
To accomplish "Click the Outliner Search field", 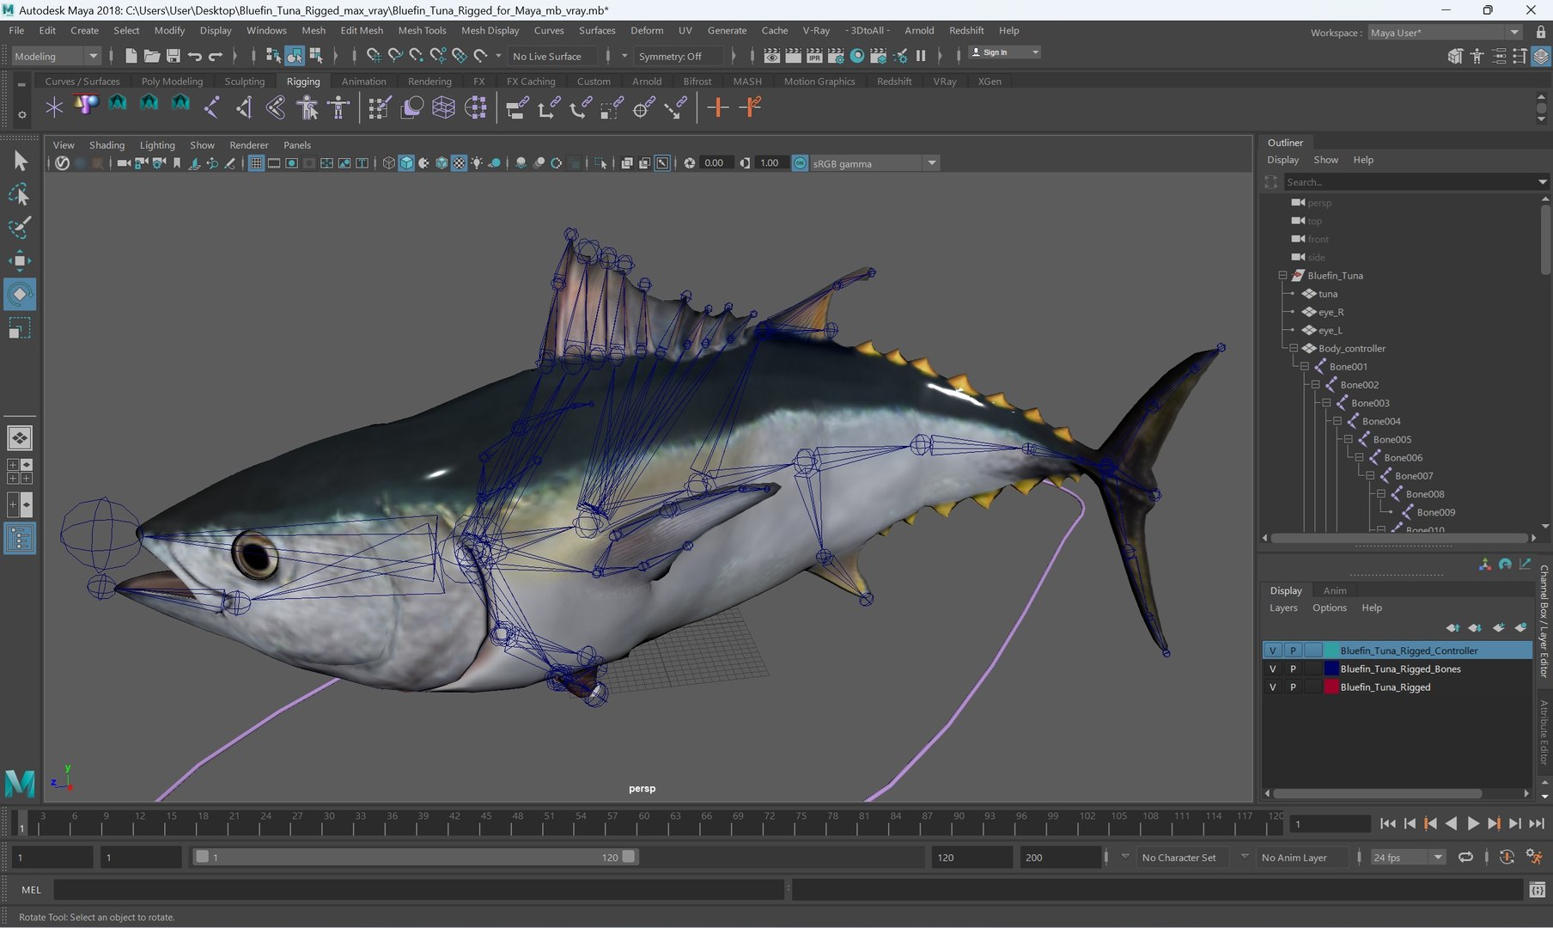I will 1409,182.
